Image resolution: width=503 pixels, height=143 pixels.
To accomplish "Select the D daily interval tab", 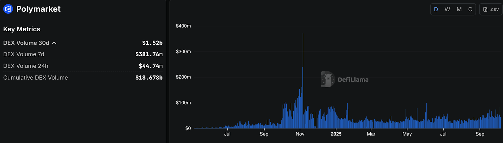I will pos(436,9).
